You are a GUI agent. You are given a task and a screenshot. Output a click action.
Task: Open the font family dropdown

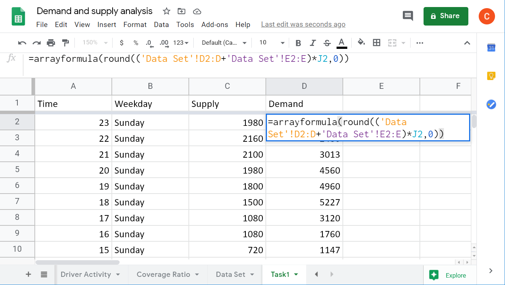[224, 43]
